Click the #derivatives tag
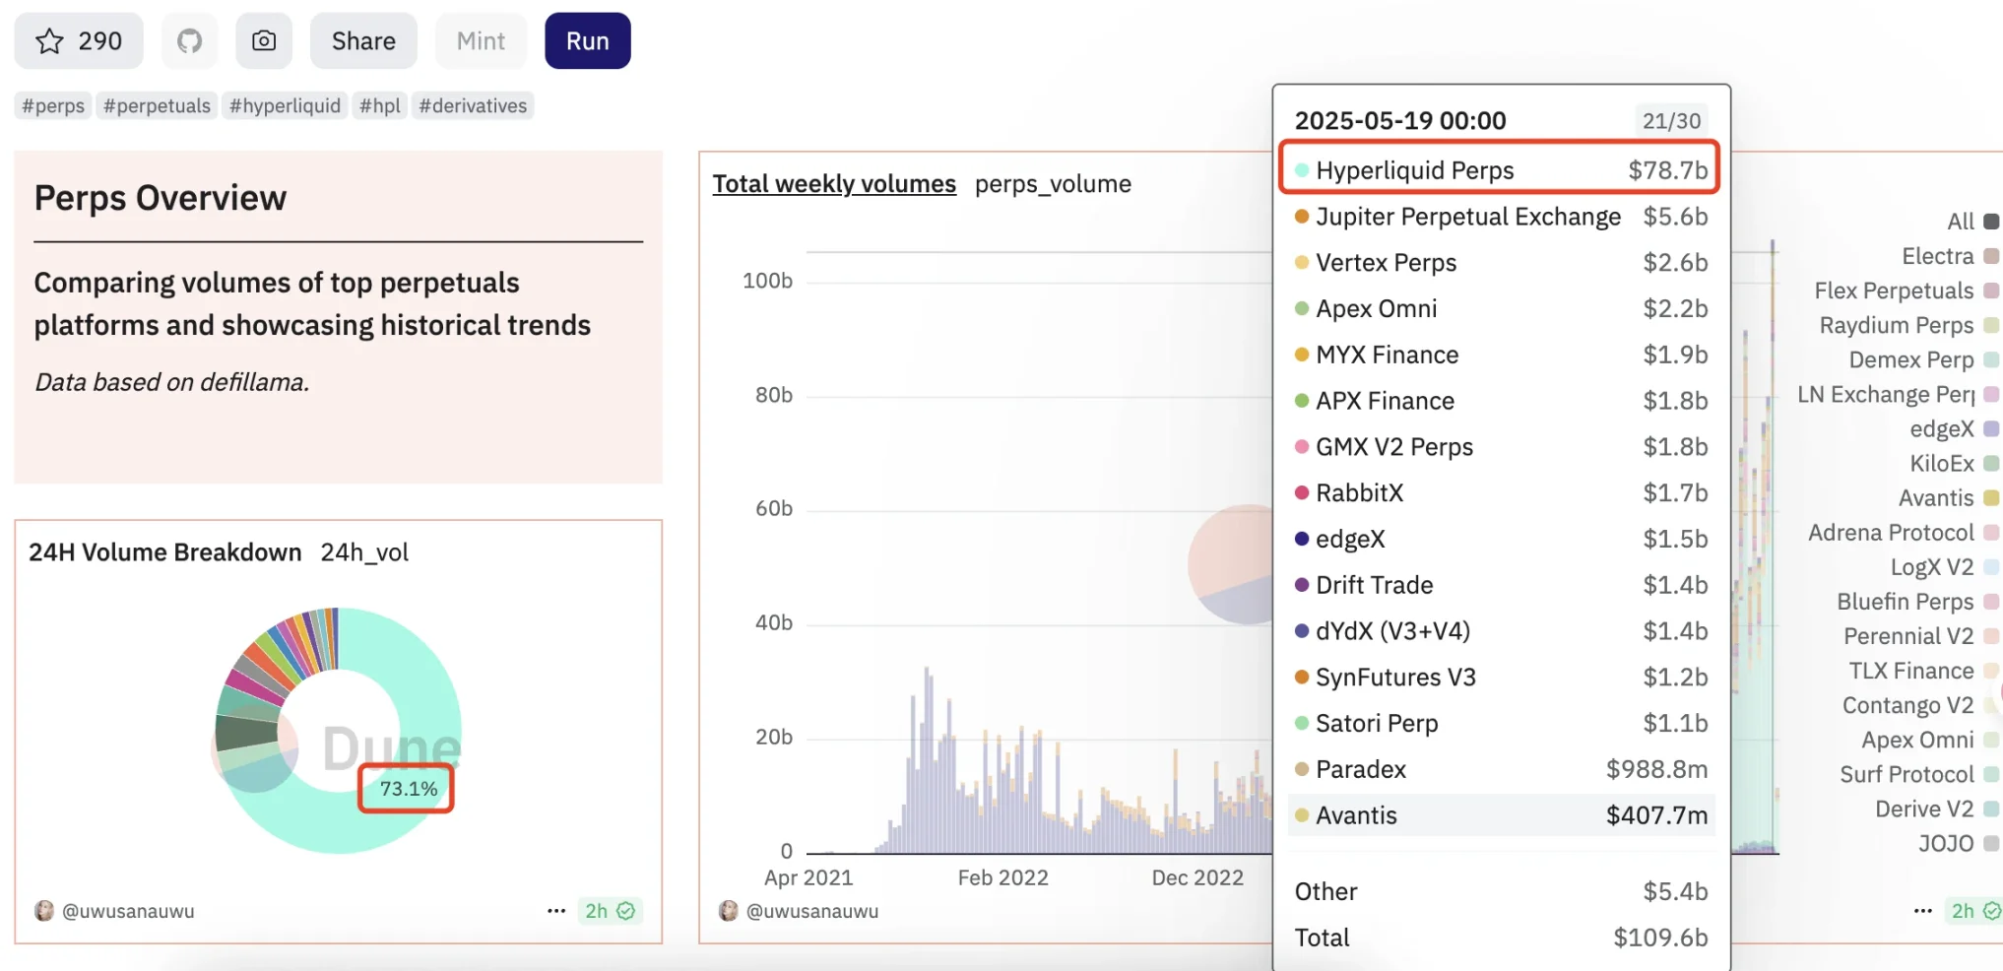Image resolution: width=2003 pixels, height=971 pixels. tap(473, 105)
